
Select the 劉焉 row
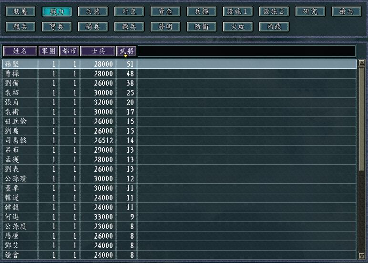pyautogui.click(x=180, y=131)
